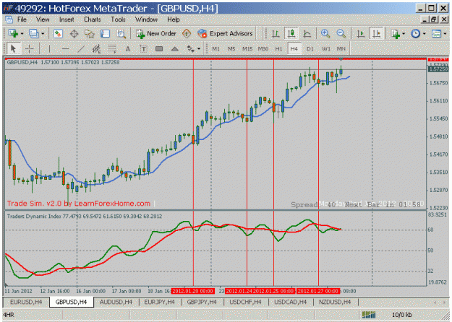This screenshot has height=322, width=452.
Task: Select the Equidistant Channel tool
Action: (97, 49)
